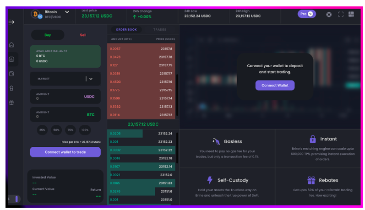
Task: Click the Instant padlock icon
Action: [x=313, y=139]
